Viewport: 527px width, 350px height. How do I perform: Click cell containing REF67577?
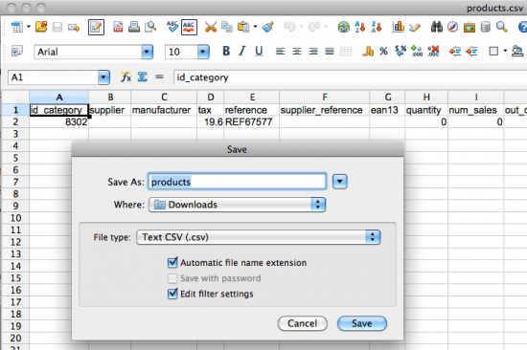tap(251, 121)
